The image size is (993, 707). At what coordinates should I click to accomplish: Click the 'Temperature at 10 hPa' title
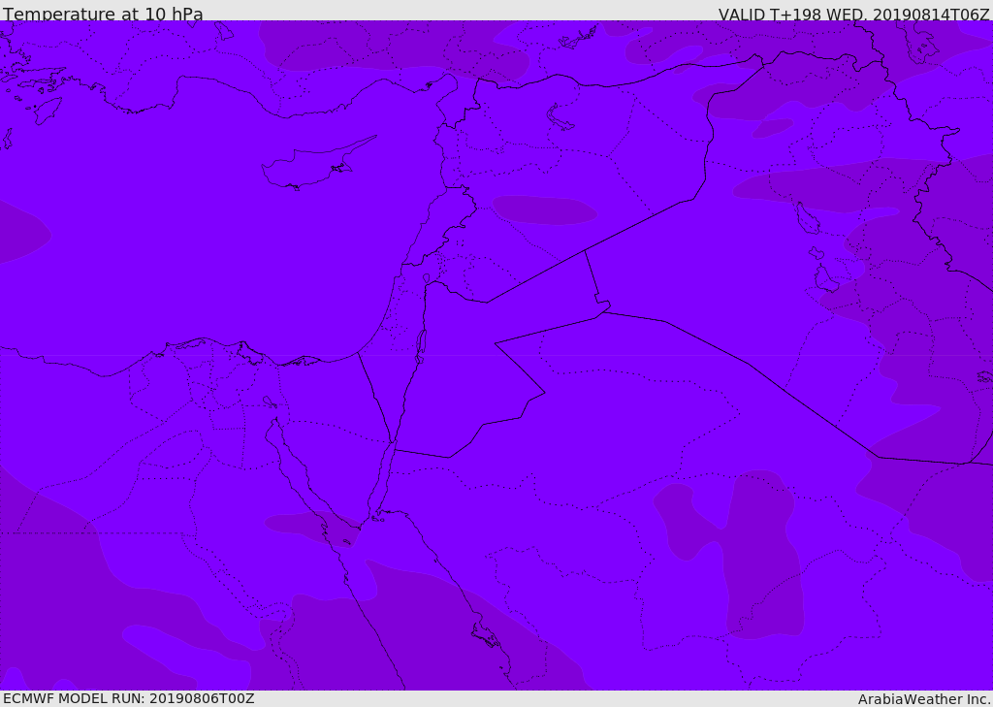(103, 13)
